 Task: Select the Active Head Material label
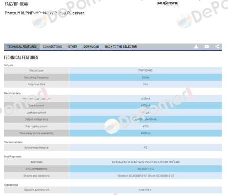coord(37,148)
